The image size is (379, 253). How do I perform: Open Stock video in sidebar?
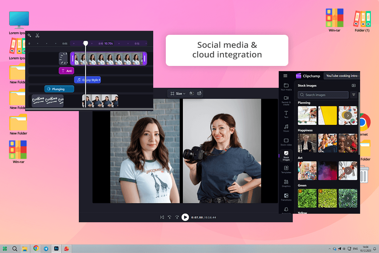coord(286,142)
